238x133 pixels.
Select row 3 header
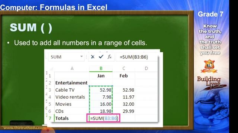click(50, 90)
